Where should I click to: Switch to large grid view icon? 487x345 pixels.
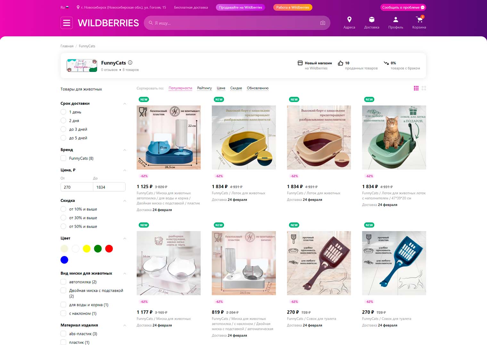click(x=424, y=88)
